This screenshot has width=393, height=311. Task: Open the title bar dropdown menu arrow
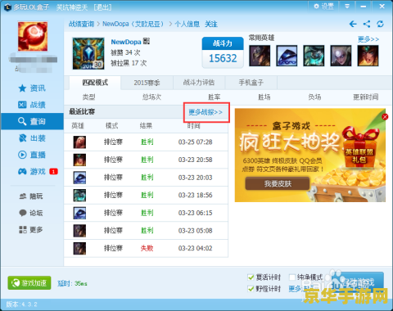(x=347, y=6)
